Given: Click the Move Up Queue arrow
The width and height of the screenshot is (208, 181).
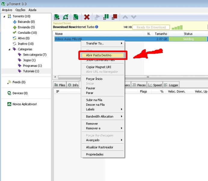Looking at the screenshot, I should [125, 17].
